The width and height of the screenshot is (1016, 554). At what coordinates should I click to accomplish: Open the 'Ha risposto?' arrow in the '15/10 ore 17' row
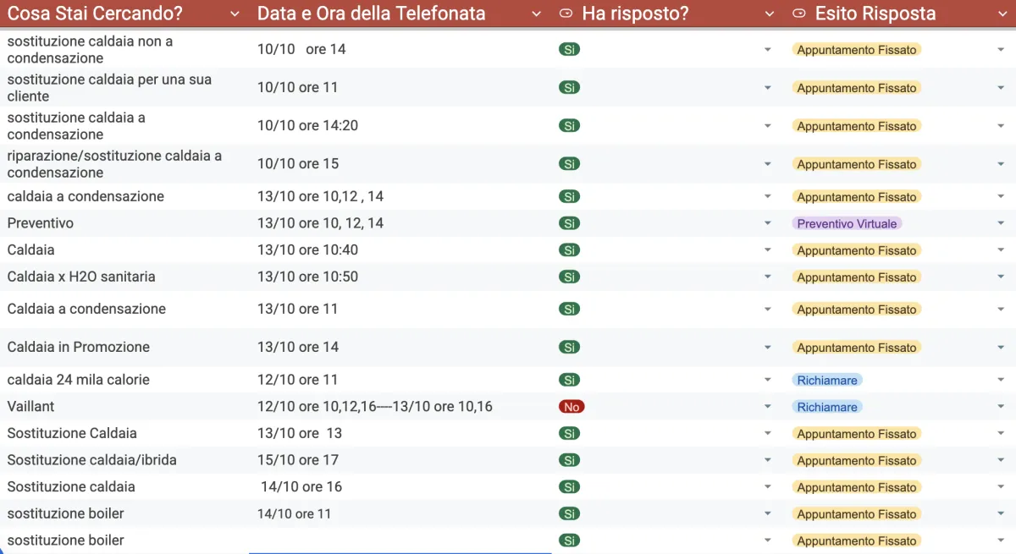(768, 460)
